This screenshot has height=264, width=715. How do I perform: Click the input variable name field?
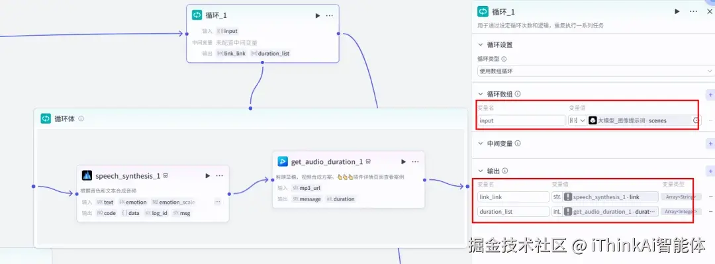[x=522, y=120]
